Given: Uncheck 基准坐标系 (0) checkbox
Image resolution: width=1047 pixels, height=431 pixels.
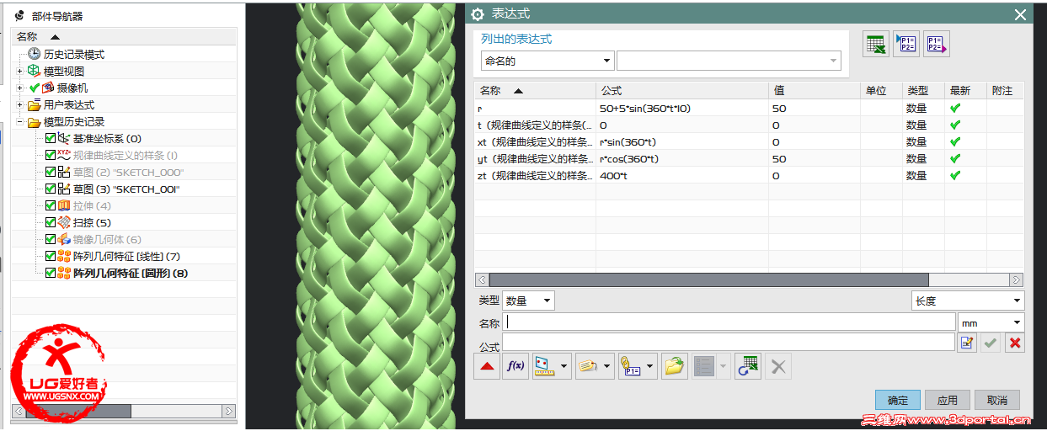Looking at the screenshot, I should (51, 138).
